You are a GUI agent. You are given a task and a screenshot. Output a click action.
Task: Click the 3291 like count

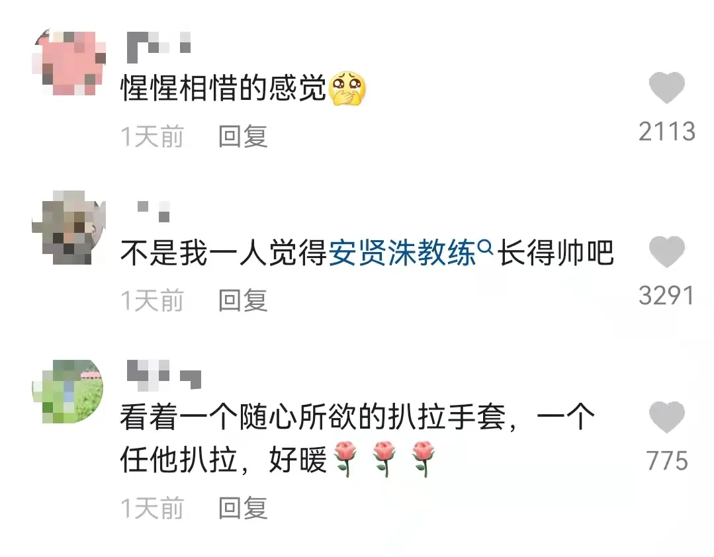point(666,296)
